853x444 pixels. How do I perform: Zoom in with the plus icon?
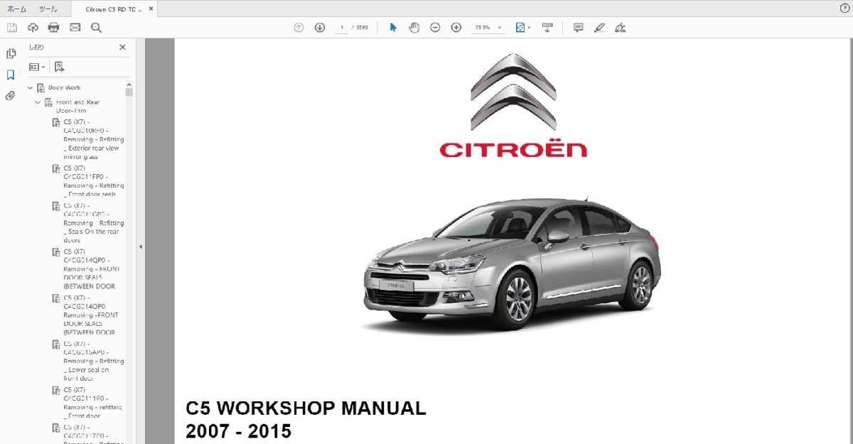point(456,28)
